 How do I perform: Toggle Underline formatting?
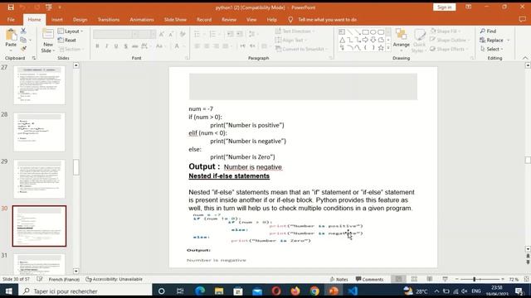pyautogui.click(x=116, y=46)
